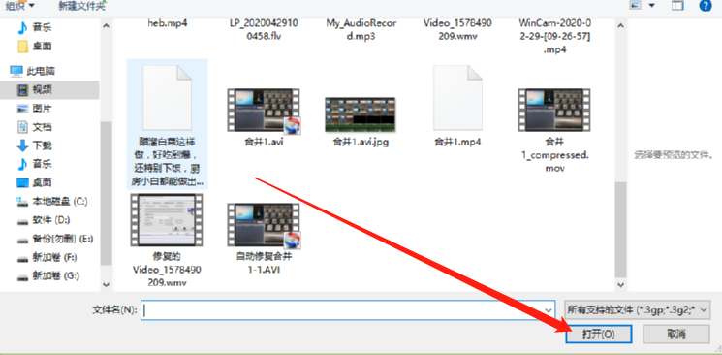Image resolution: width=722 pixels, height=355 pixels.
Task: Click the 打开(O) button
Action: pos(598,334)
